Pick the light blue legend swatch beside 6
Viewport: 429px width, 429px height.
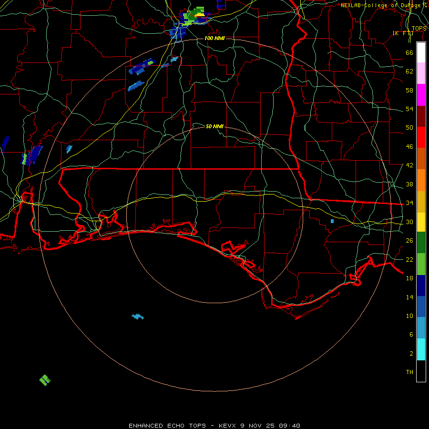pos(421,327)
